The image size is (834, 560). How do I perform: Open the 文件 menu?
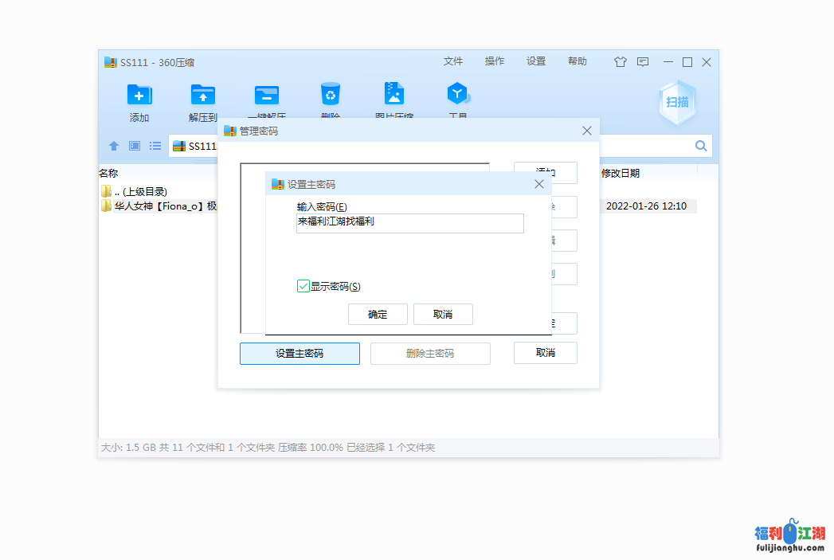(453, 61)
